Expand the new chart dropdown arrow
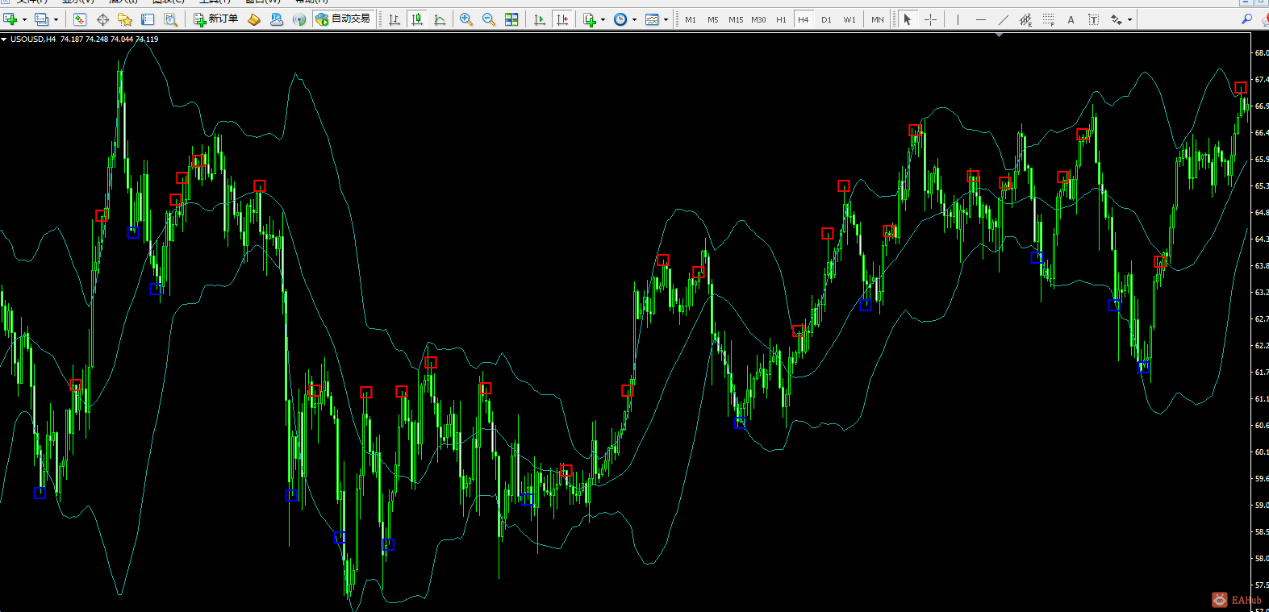 click(24, 19)
